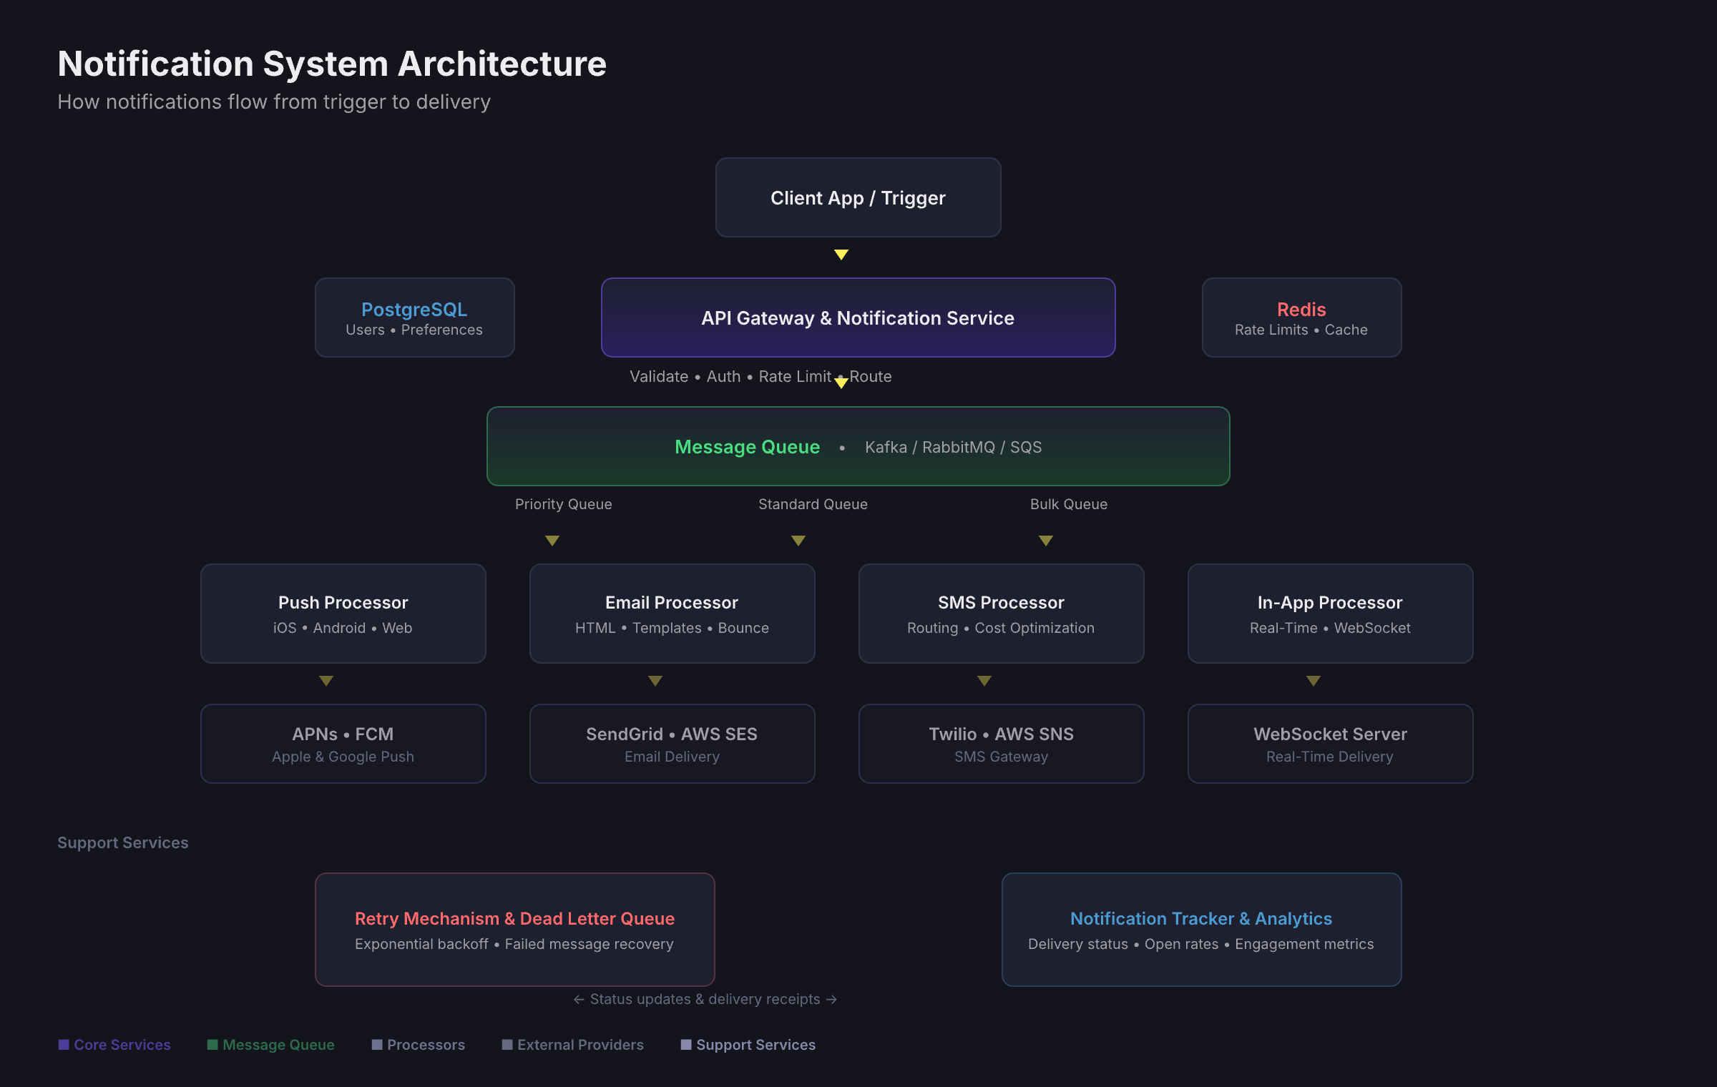This screenshot has width=1717, height=1087.
Task: Expand the Standard Queue branch
Action: coord(798,541)
